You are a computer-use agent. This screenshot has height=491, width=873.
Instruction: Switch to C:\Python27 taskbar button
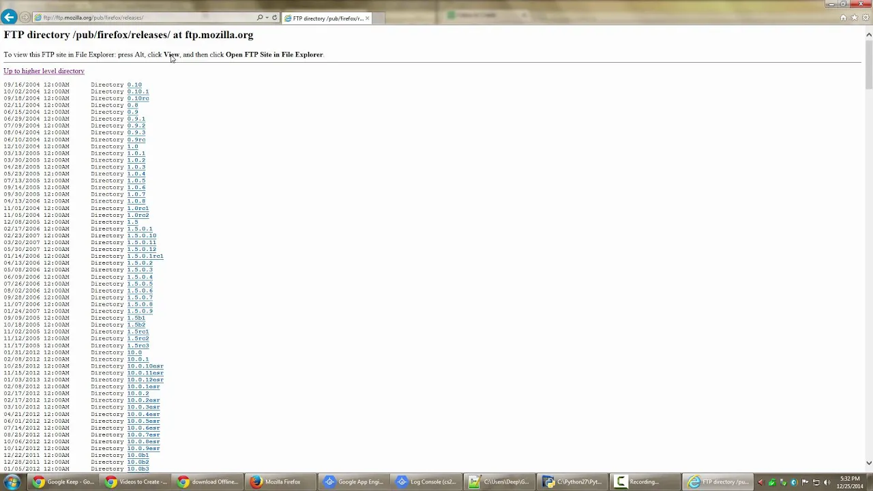pos(572,482)
